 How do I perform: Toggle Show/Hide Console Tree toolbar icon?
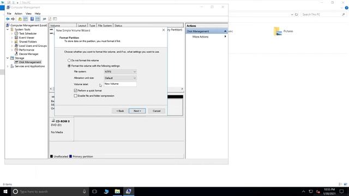coord(26,19)
